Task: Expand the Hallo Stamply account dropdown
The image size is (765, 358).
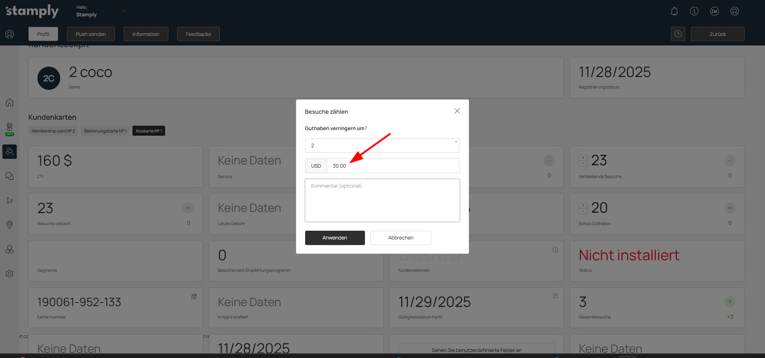Action: click(x=124, y=11)
